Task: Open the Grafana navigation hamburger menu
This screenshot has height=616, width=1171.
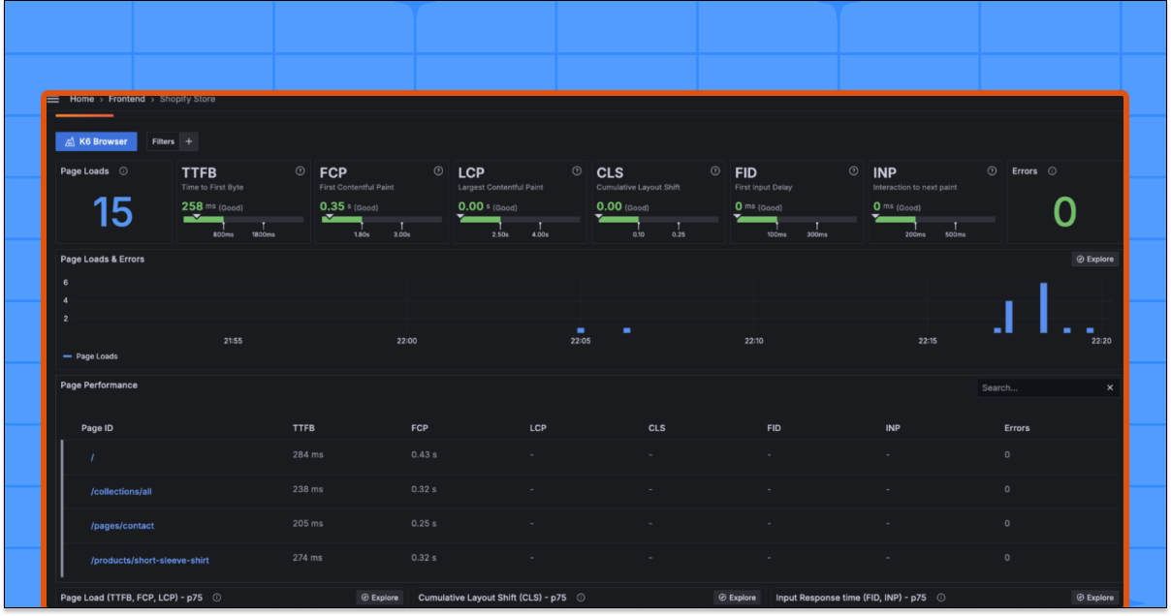Action: click(x=52, y=99)
